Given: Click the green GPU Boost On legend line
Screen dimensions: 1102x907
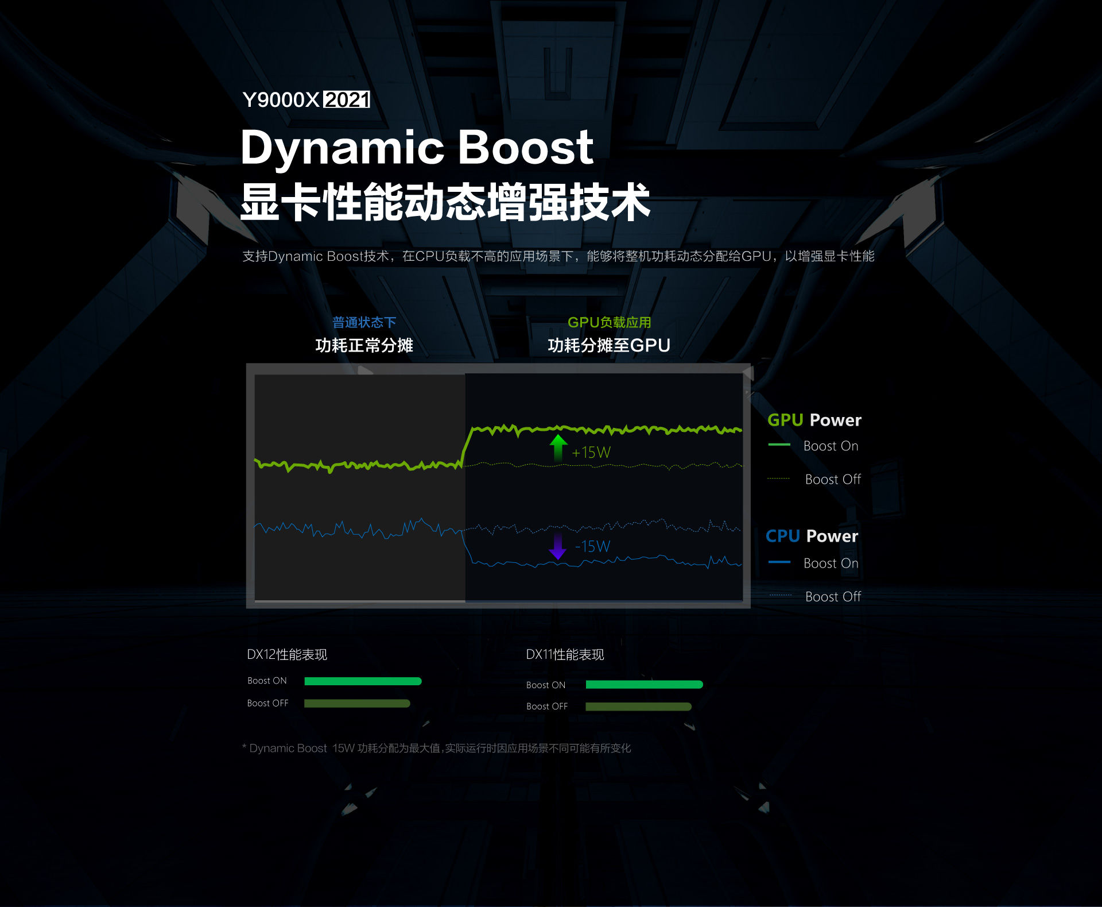Looking at the screenshot, I should (x=779, y=445).
